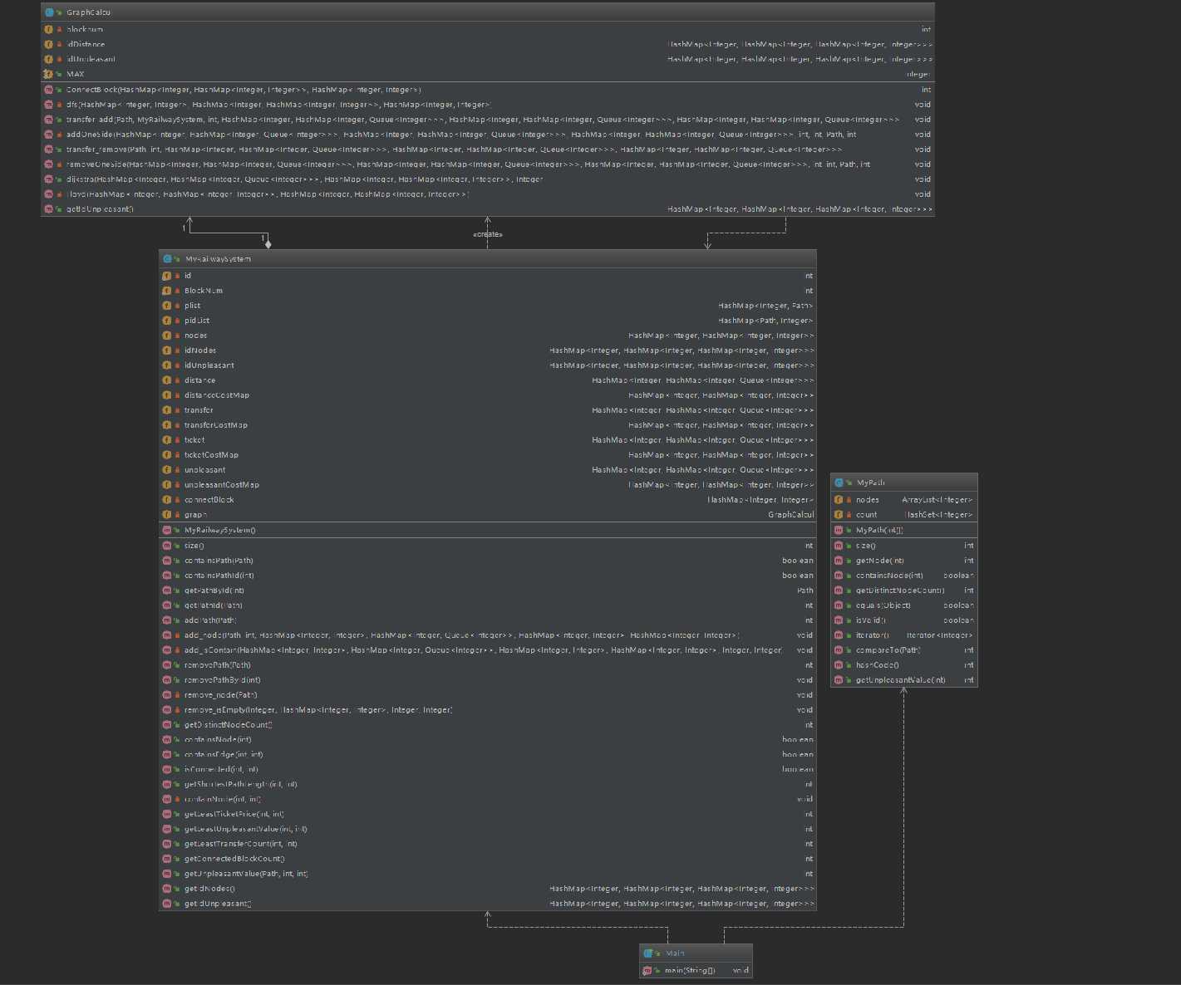Select the GraphCalcul class title
Viewport: 1181px width, 985px height.
point(88,12)
